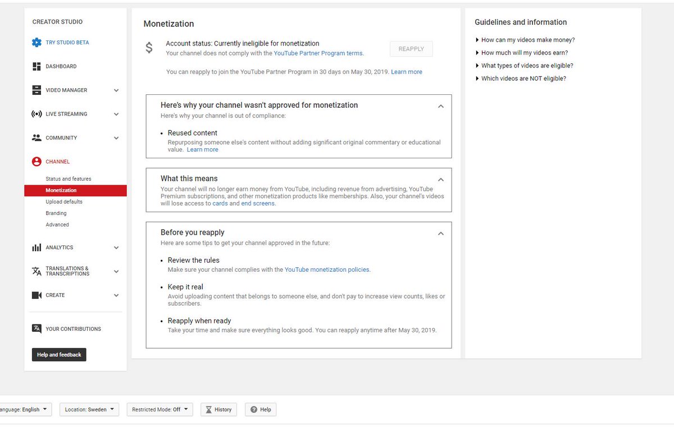Click Learn more after May 30, 2019

pos(407,72)
